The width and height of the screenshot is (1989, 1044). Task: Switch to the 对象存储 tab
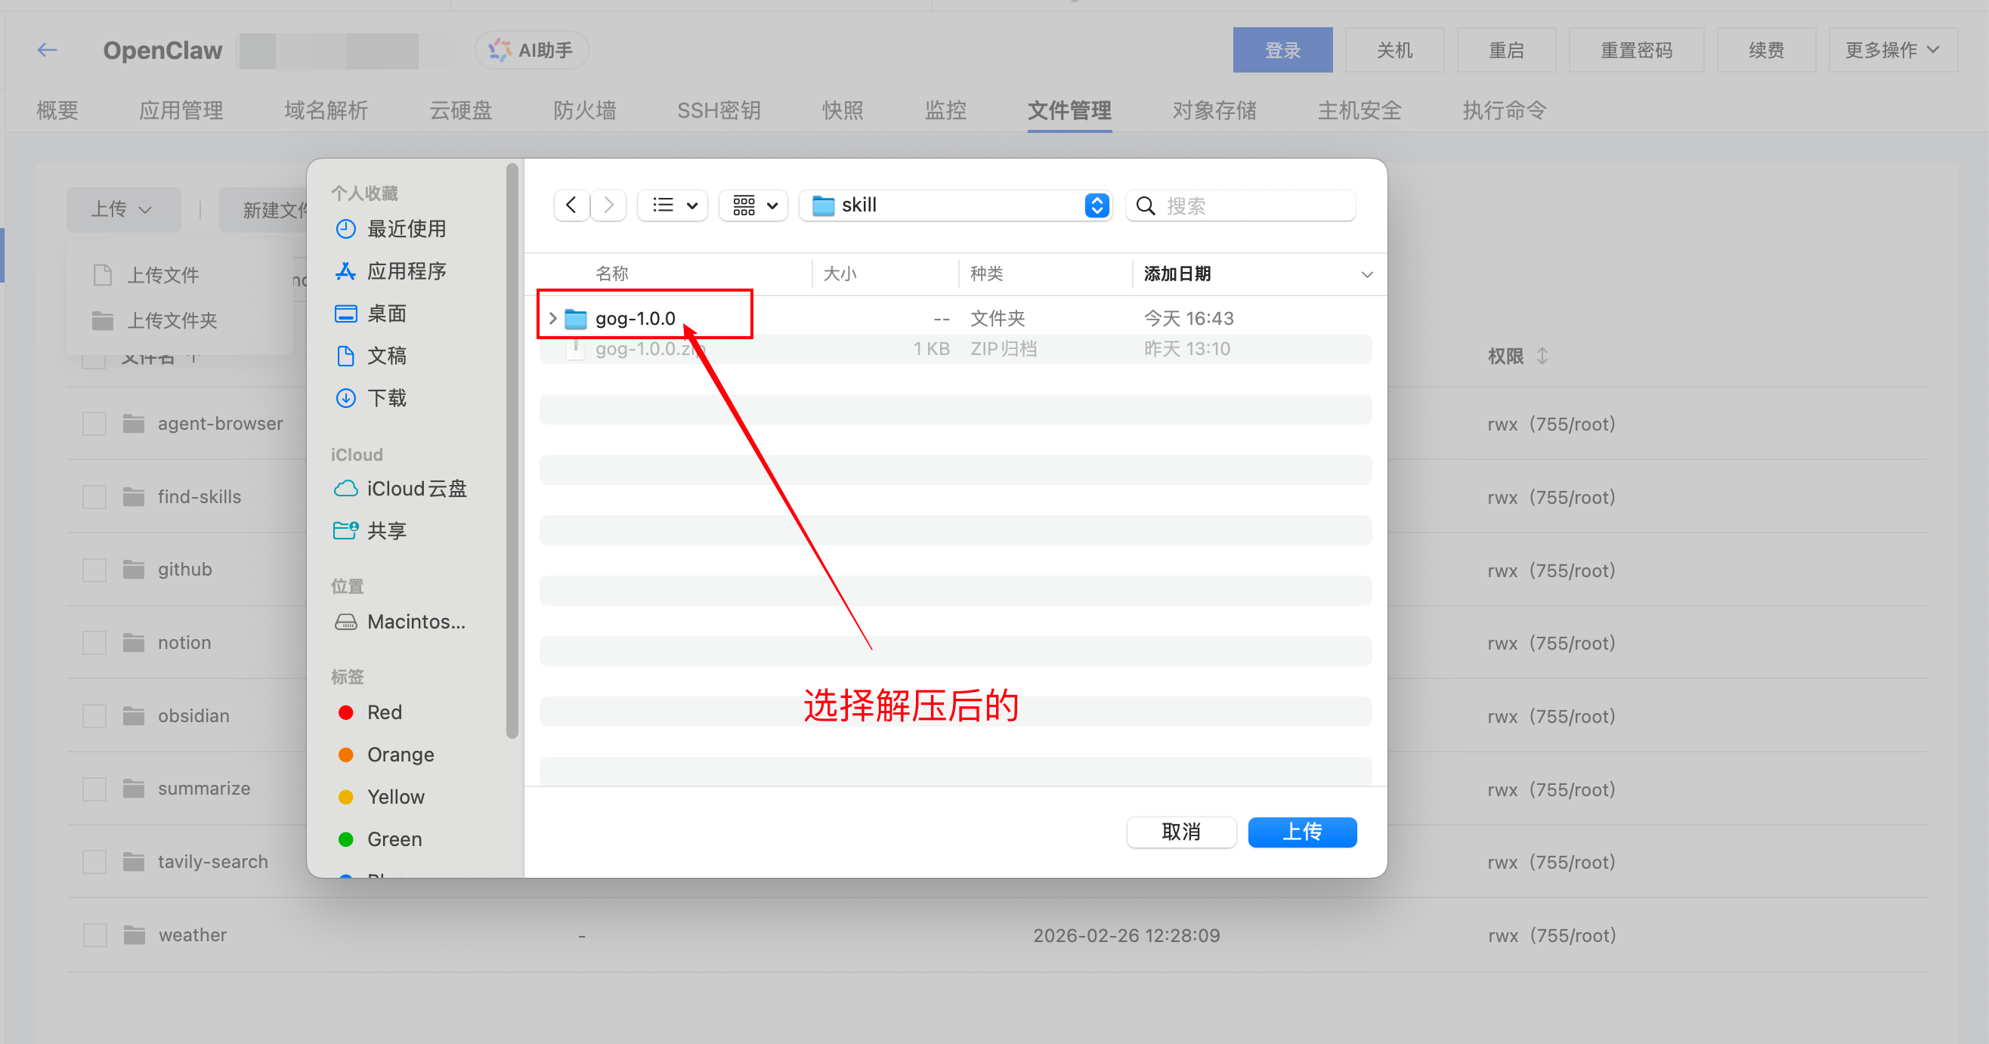point(1214,110)
